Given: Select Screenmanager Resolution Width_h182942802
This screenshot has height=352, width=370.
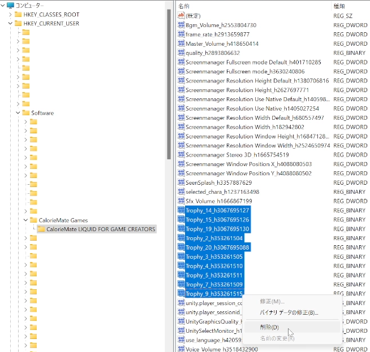Looking at the screenshot, I should point(245,127).
